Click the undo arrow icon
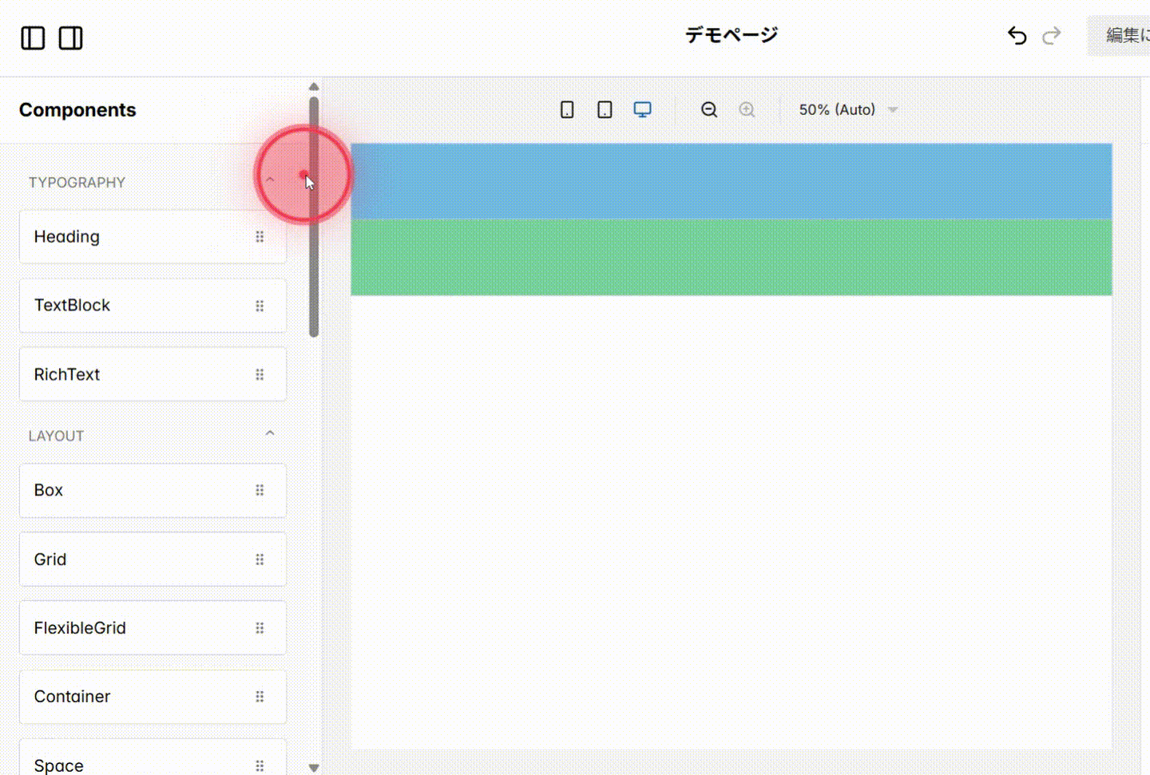The width and height of the screenshot is (1150, 775). [x=1017, y=36]
